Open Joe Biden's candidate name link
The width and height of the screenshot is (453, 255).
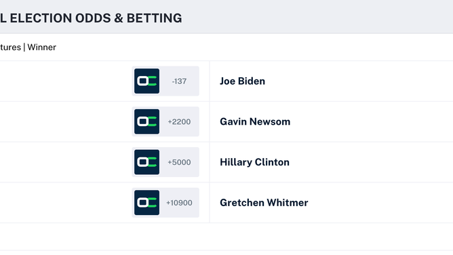click(x=242, y=81)
